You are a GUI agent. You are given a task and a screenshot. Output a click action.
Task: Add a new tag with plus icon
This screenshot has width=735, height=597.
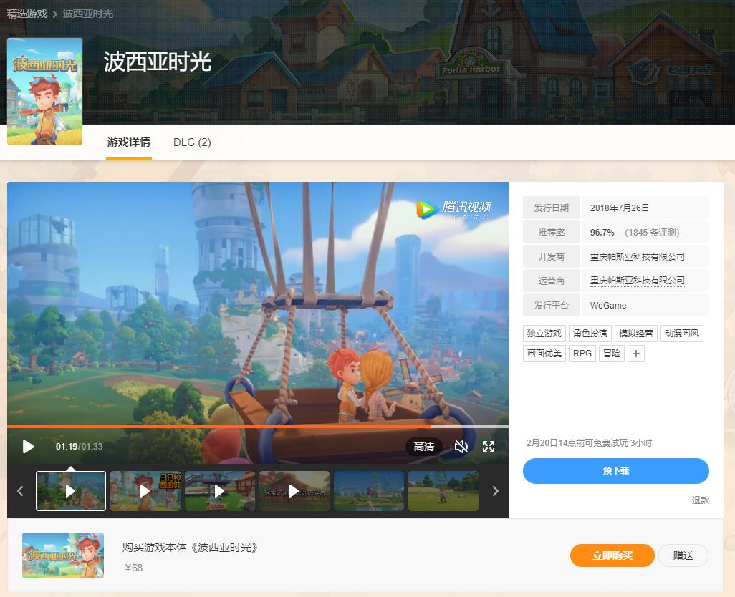635,354
